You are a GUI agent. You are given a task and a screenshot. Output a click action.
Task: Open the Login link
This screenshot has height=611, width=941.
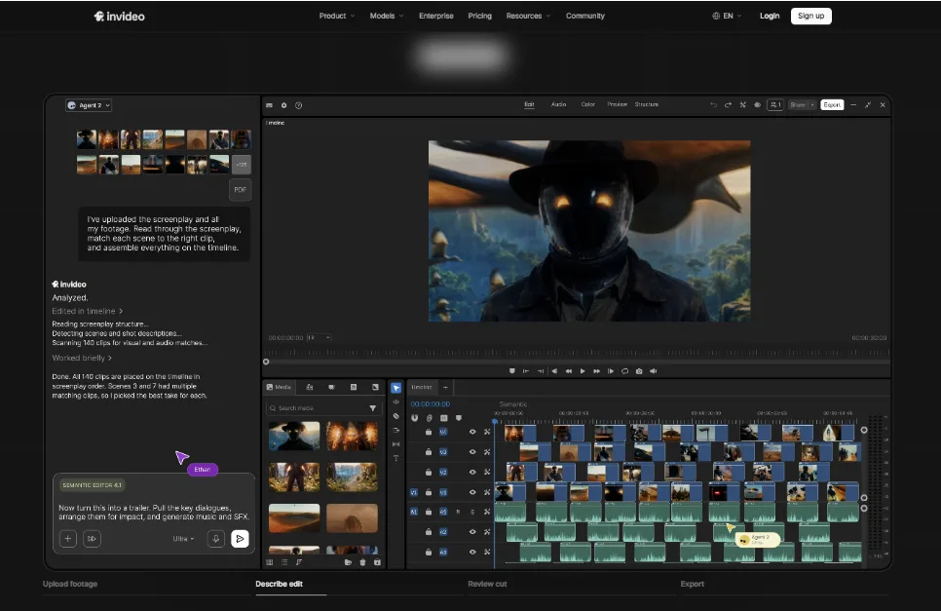(770, 17)
